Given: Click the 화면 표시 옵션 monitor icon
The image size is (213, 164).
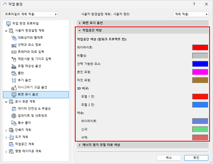Looking at the screenshot, I should click(x=14, y=95).
